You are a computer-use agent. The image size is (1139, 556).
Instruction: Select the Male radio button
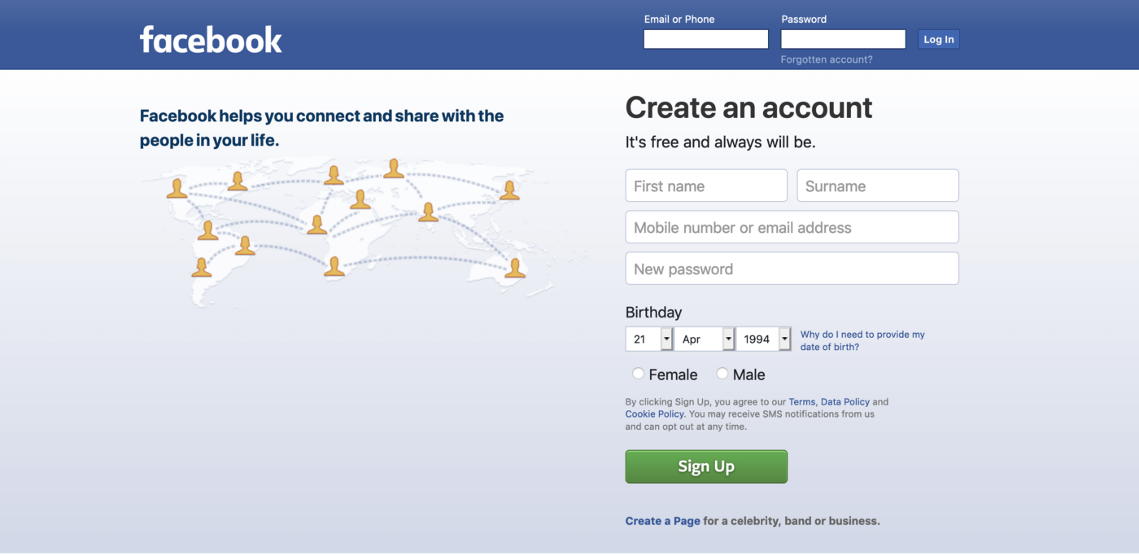[x=722, y=374]
